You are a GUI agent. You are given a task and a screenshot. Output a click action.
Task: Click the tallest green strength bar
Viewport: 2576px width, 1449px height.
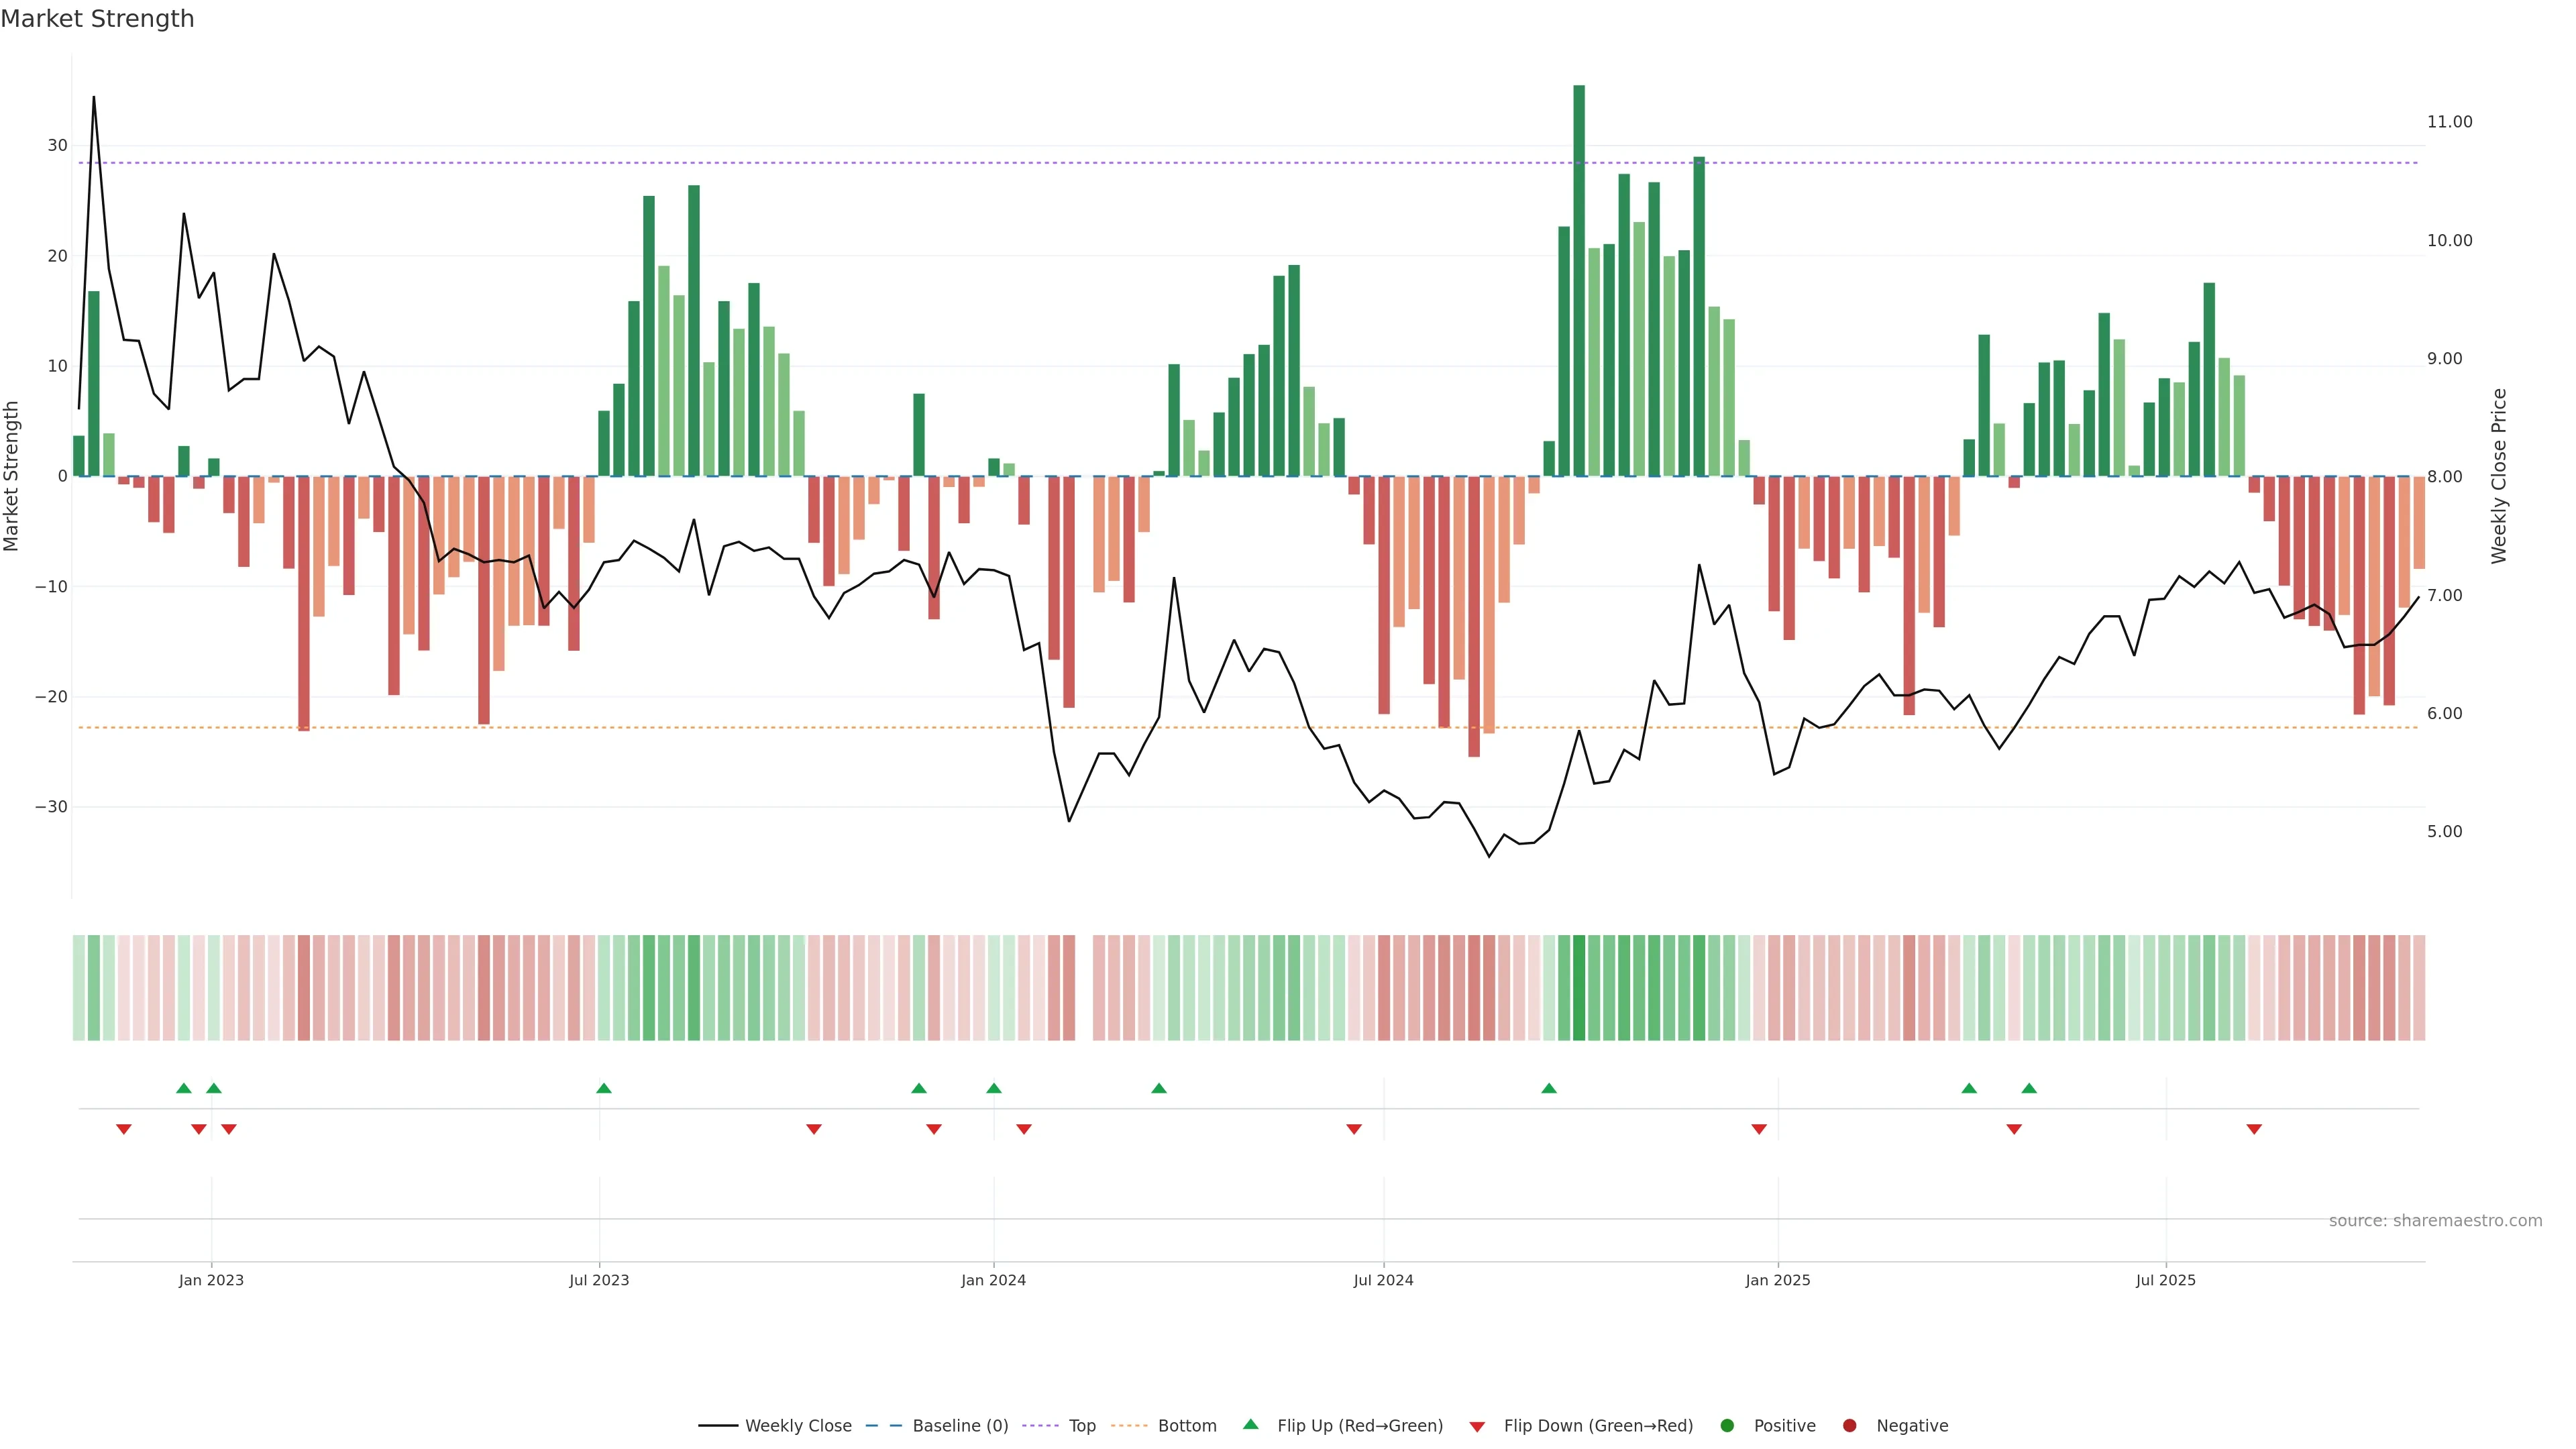(x=1579, y=280)
